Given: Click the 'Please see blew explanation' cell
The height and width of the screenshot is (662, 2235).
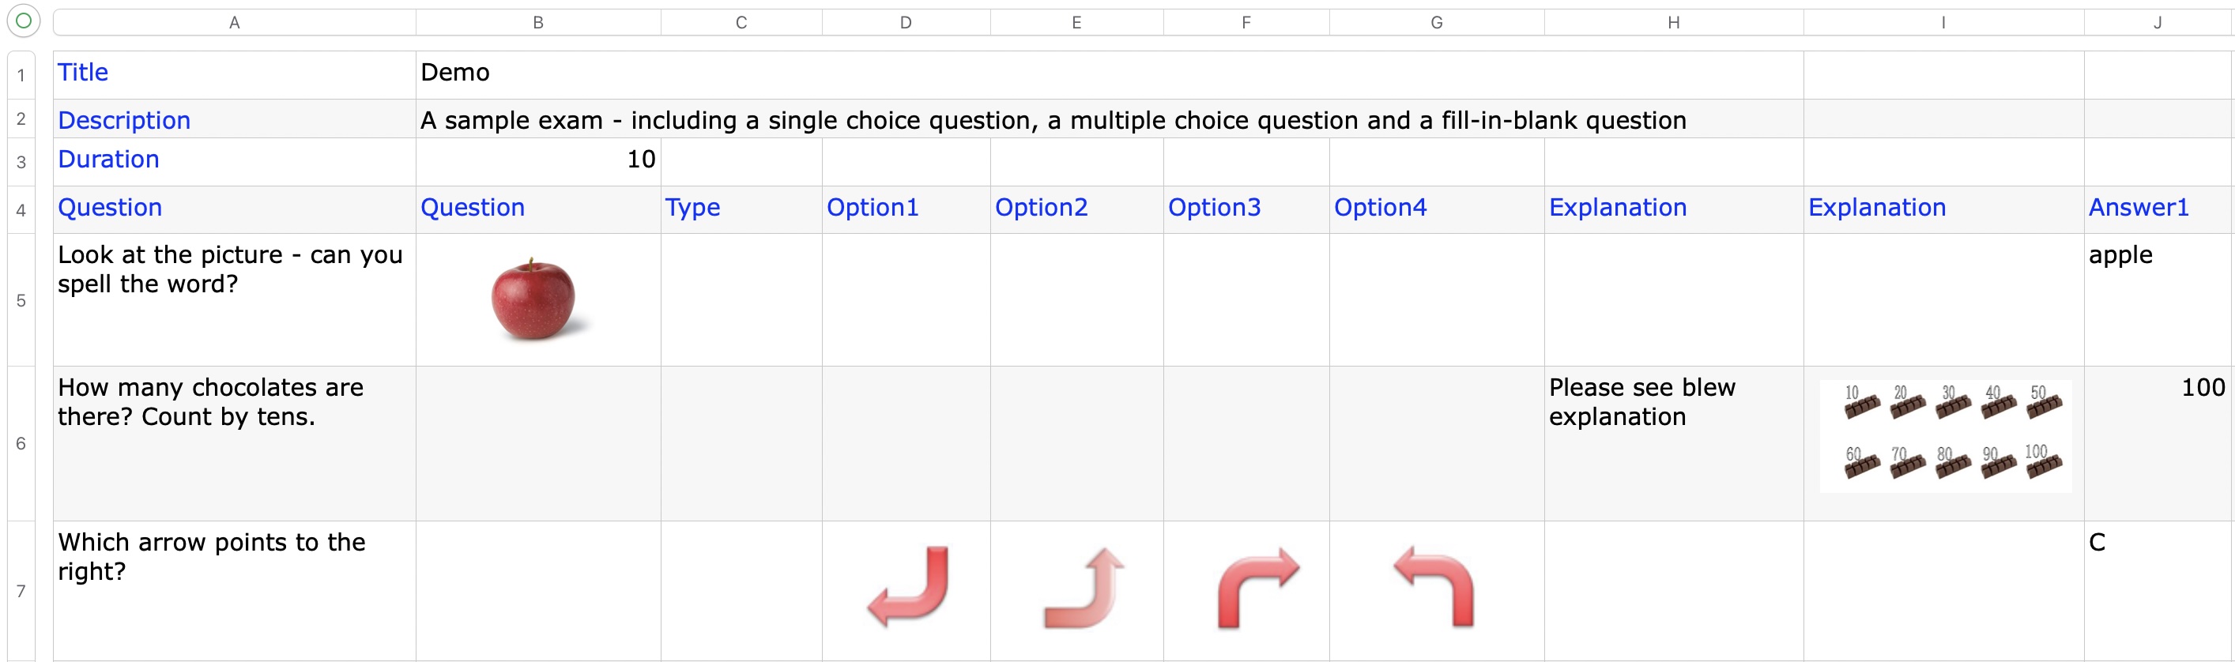Looking at the screenshot, I should point(1673,442).
